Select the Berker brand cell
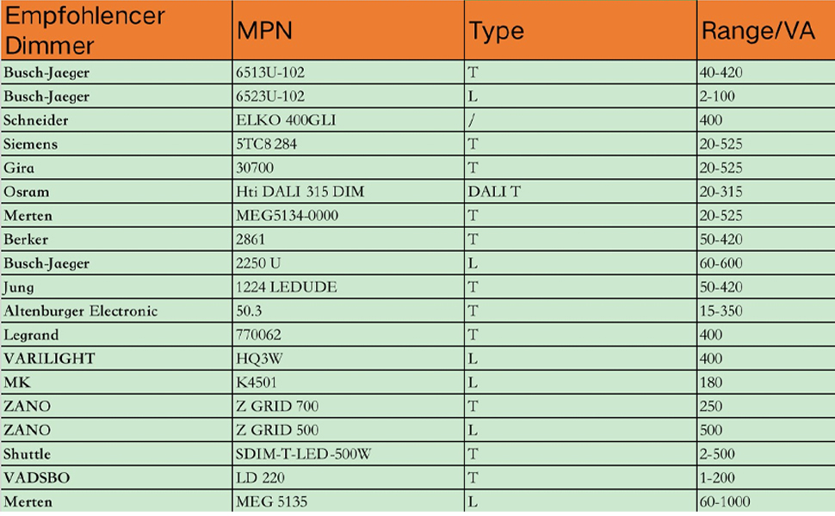The width and height of the screenshot is (835, 516). pos(116,239)
